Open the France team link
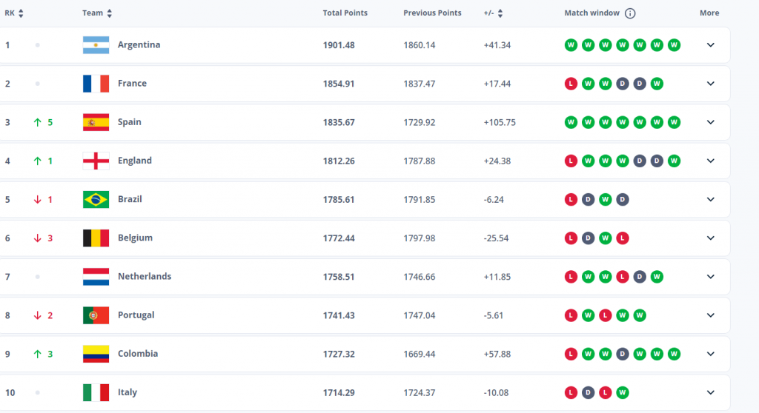The width and height of the screenshot is (759, 413). (132, 84)
